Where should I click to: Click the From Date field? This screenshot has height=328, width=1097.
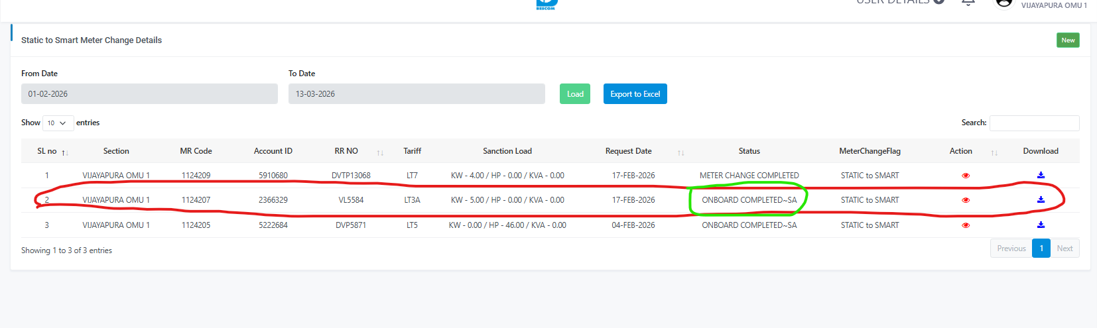coord(149,94)
